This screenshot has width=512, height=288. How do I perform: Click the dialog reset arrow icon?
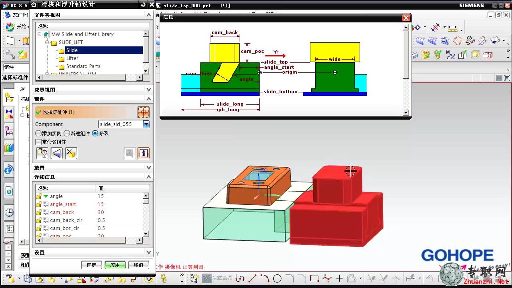pyautogui.click(x=143, y=4)
